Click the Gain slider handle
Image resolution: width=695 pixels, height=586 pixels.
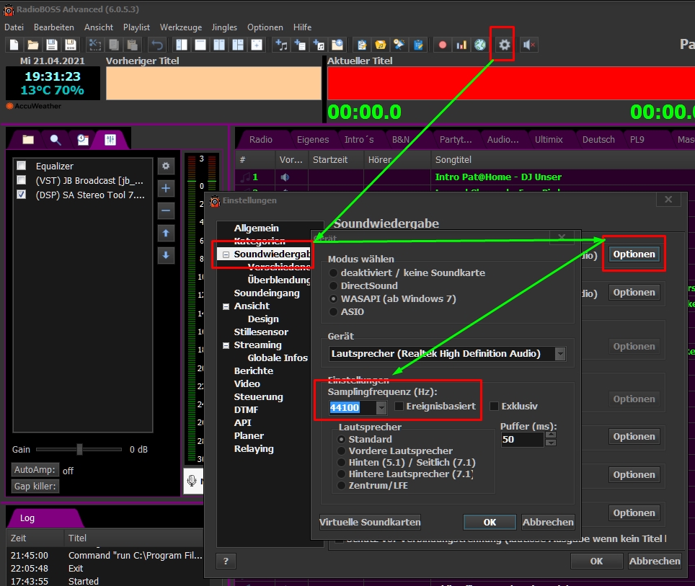pos(79,450)
